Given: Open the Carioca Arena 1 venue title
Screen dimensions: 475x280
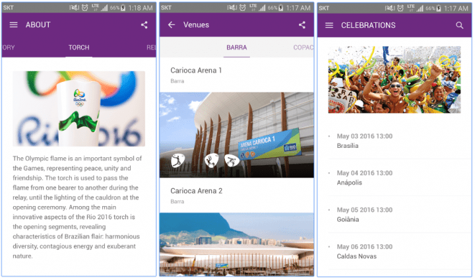Looking at the screenshot, I should pos(196,71).
